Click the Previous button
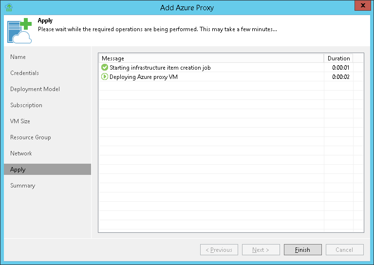Viewport: 374px width, 265px height. tap(219, 250)
